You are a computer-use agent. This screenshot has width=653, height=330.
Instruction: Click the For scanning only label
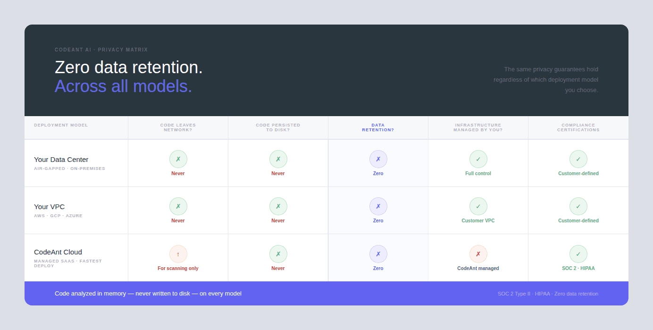(x=178, y=268)
